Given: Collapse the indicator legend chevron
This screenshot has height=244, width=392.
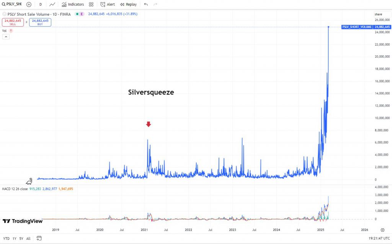Looking at the screenshot, I should (6, 37).
